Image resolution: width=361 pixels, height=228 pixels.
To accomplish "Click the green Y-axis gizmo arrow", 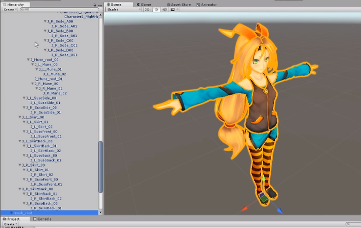I will (x=264, y=178).
